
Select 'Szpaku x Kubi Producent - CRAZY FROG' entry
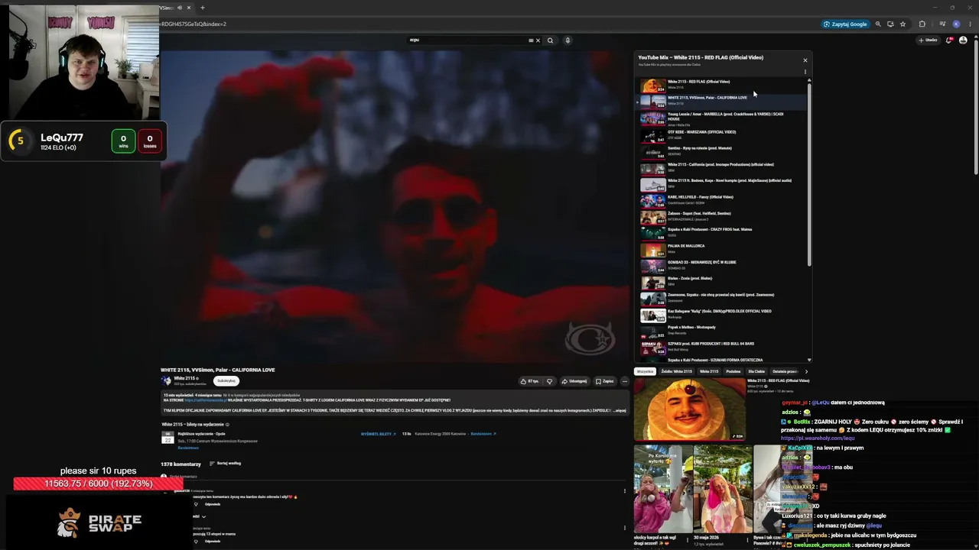coord(723,232)
